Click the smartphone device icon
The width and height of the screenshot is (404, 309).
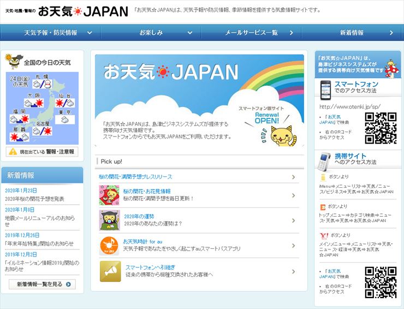pos(325,90)
